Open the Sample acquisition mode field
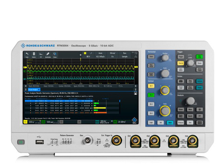Viewport: 219px width, 164px height. coord(125,56)
